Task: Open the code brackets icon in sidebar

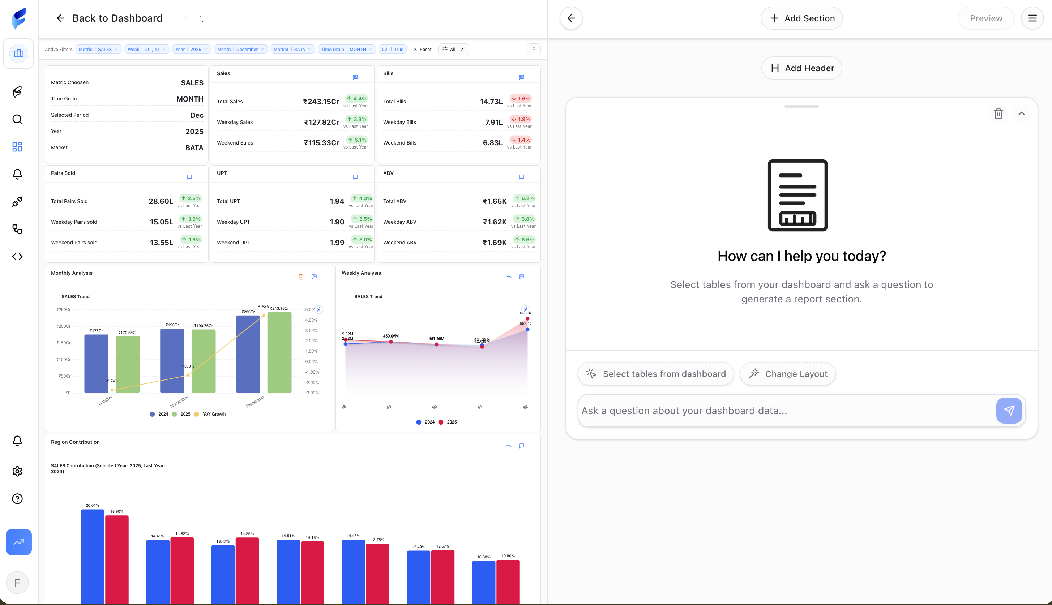Action: pos(17,257)
